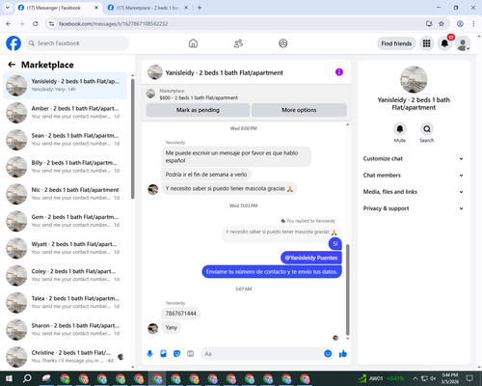The height and width of the screenshot is (386, 482).
Task: Open the Facebook logo home link
Action: click(x=13, y=43)
